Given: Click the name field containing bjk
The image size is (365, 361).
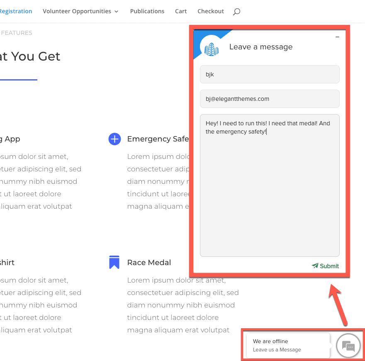Looking at the screenshot, I should click(x=270, y=74).
